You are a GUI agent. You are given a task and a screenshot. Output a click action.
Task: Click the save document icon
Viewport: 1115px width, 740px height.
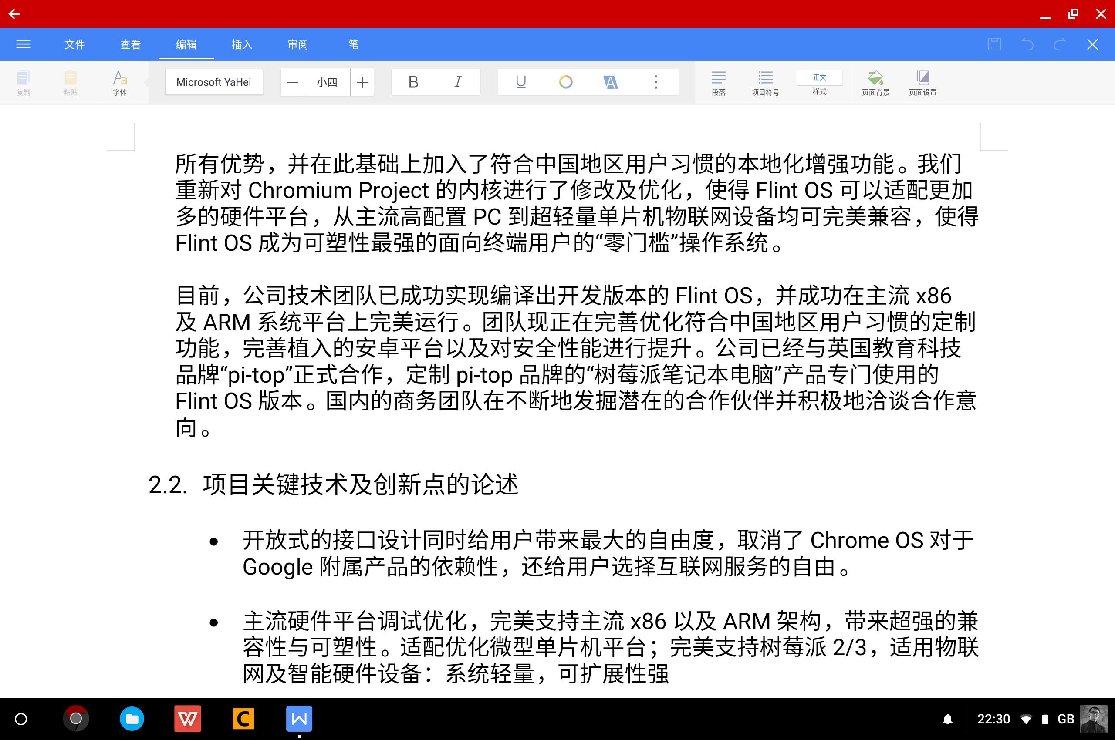(994, 44)
